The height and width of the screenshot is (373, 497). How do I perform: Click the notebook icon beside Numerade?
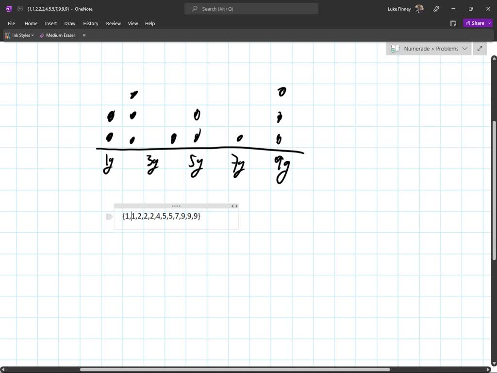point(395,49)
